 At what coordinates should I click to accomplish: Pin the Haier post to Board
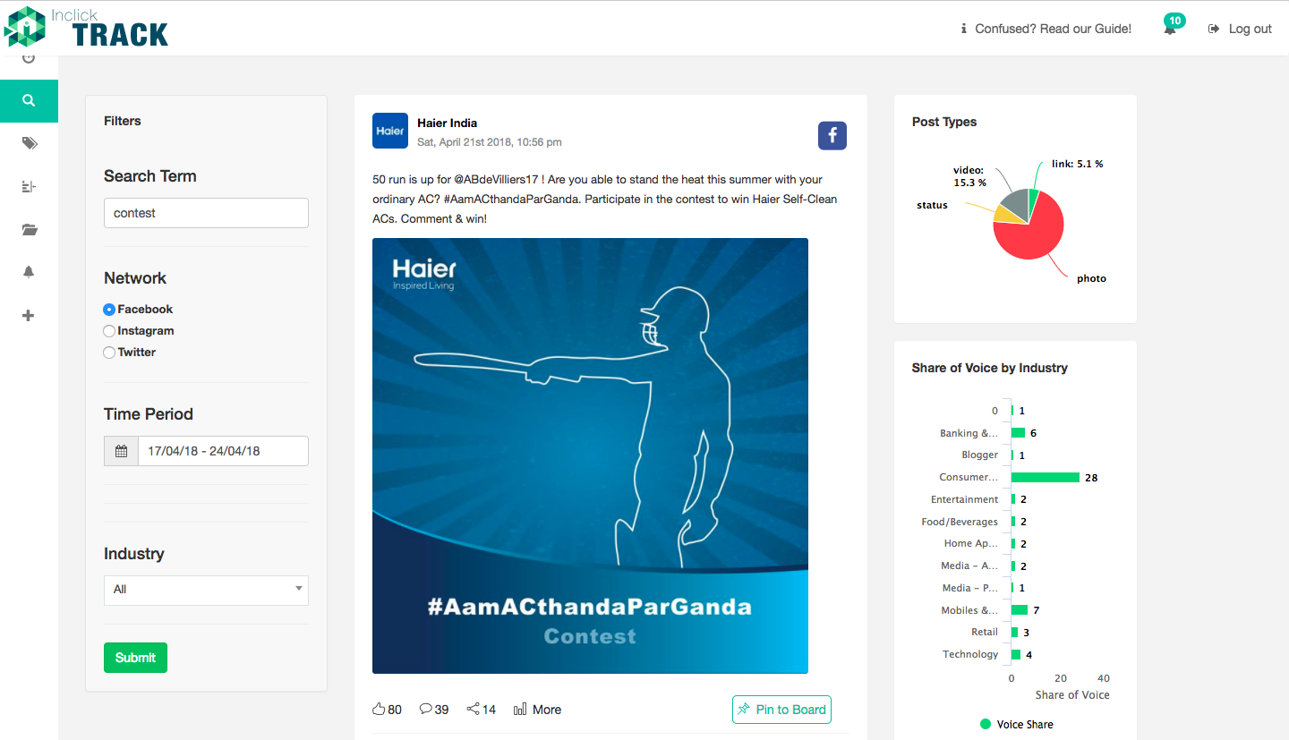781,710
